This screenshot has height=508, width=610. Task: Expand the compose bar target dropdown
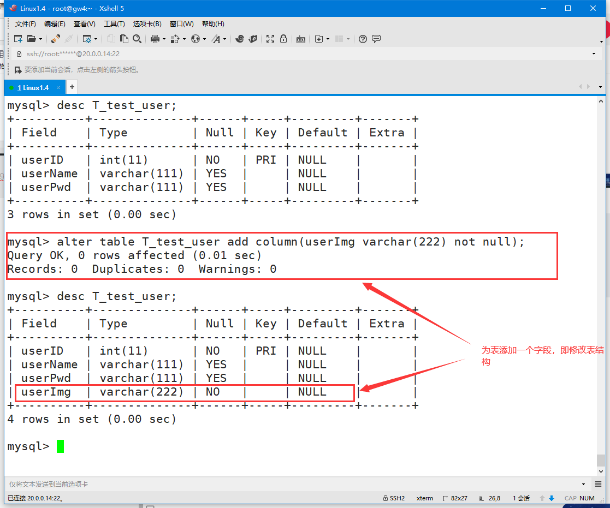(584, 485)
